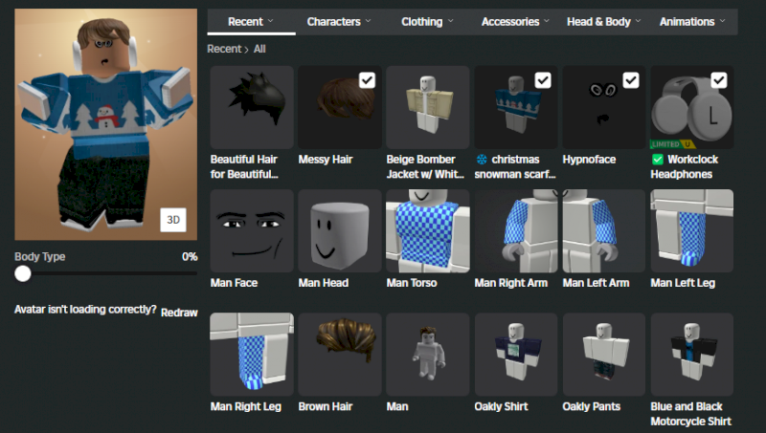Screen dimensions: 766x433
Task: Expand the Recent tab dropdown arrow
Action: pos(271,21)
